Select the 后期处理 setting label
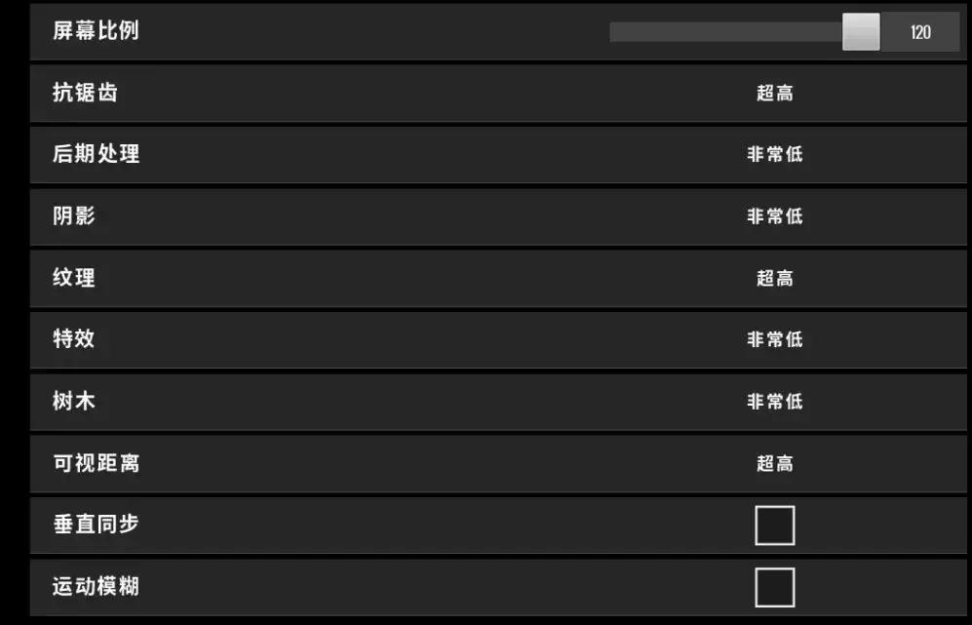The height and width of the screenshot is (625, 972). (x=97, y=154)
